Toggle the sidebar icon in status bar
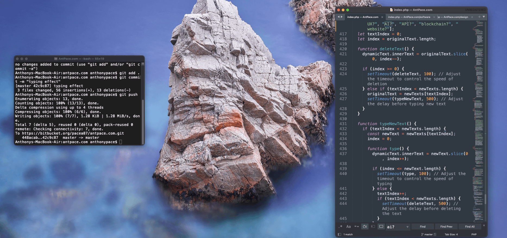The width and height of the screenshot is (507, 238). (x=339, y=234)
